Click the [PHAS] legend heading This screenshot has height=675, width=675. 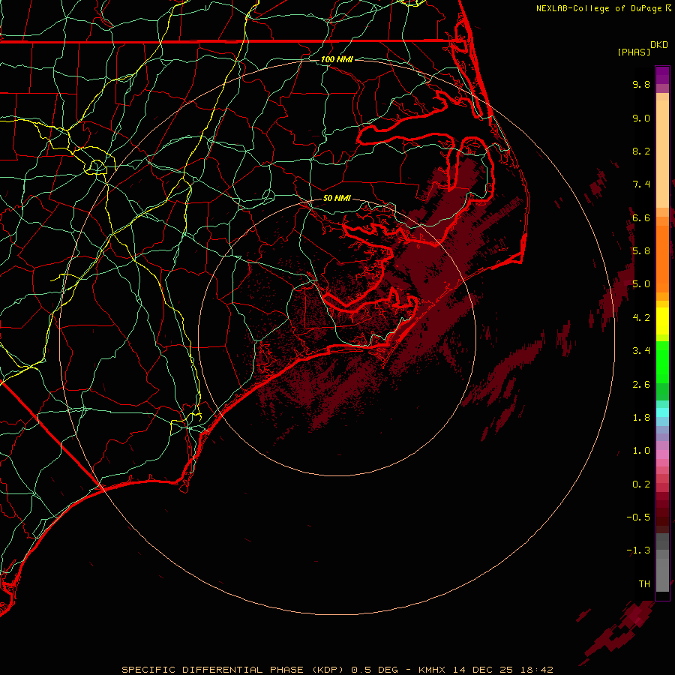pyautogui.click(x=634, y=52)
